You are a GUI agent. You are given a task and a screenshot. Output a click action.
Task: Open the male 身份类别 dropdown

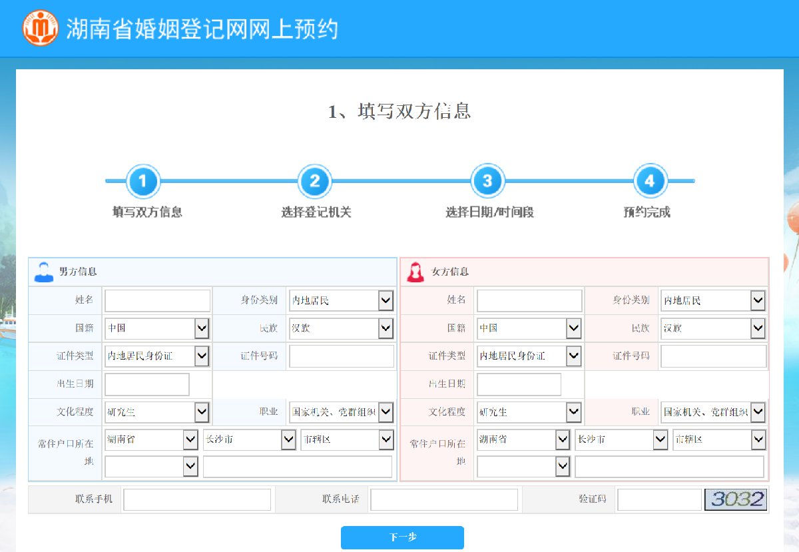pos(342,300)
